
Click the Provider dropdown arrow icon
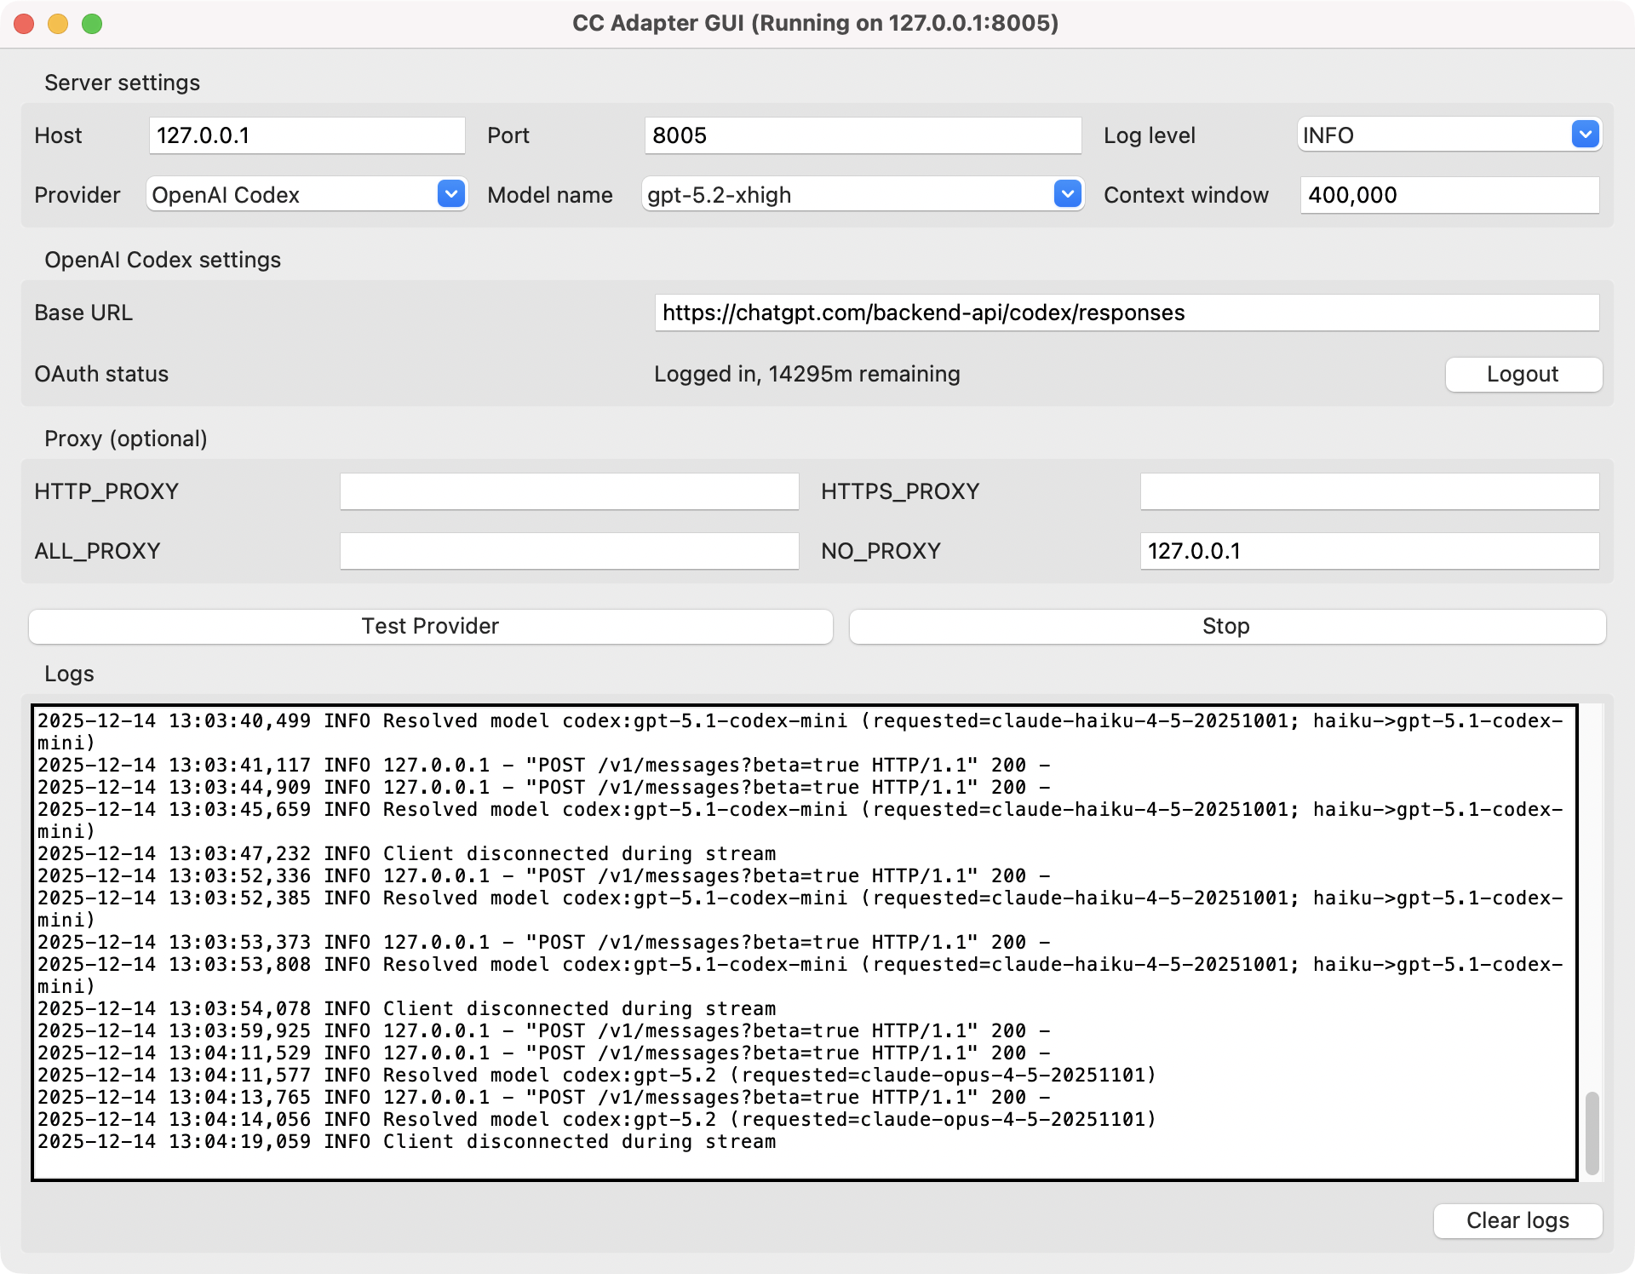click(x=452, y=194)
